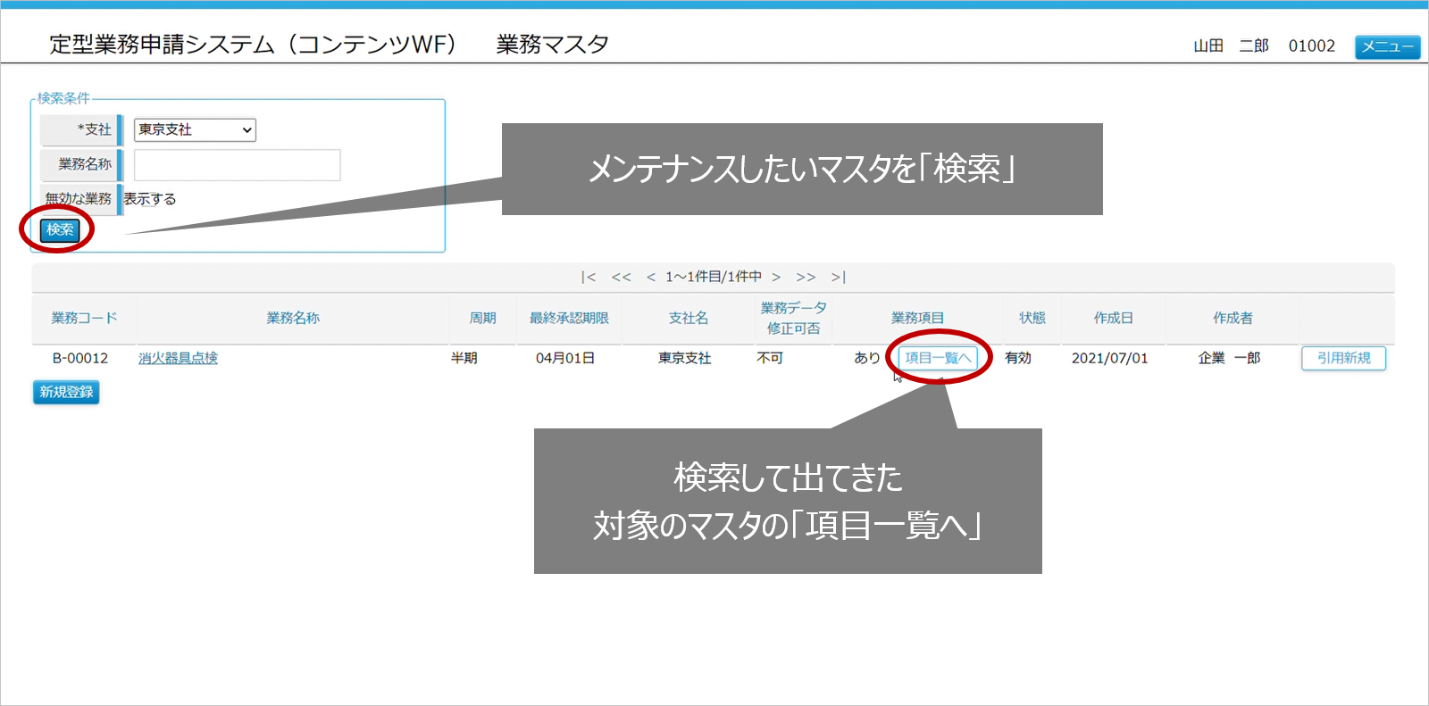Image resolution: width=1429 pixels, height=706 pixels.
Task: Click the 無効な業務 field label
Action: 79,198
